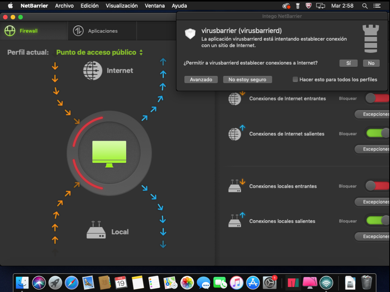Image resolution: width=390 pixels, height=292 pixels.
Task: Open NetBarrier Wi-Fi globe icon in Dock
Action: (326, 282)
